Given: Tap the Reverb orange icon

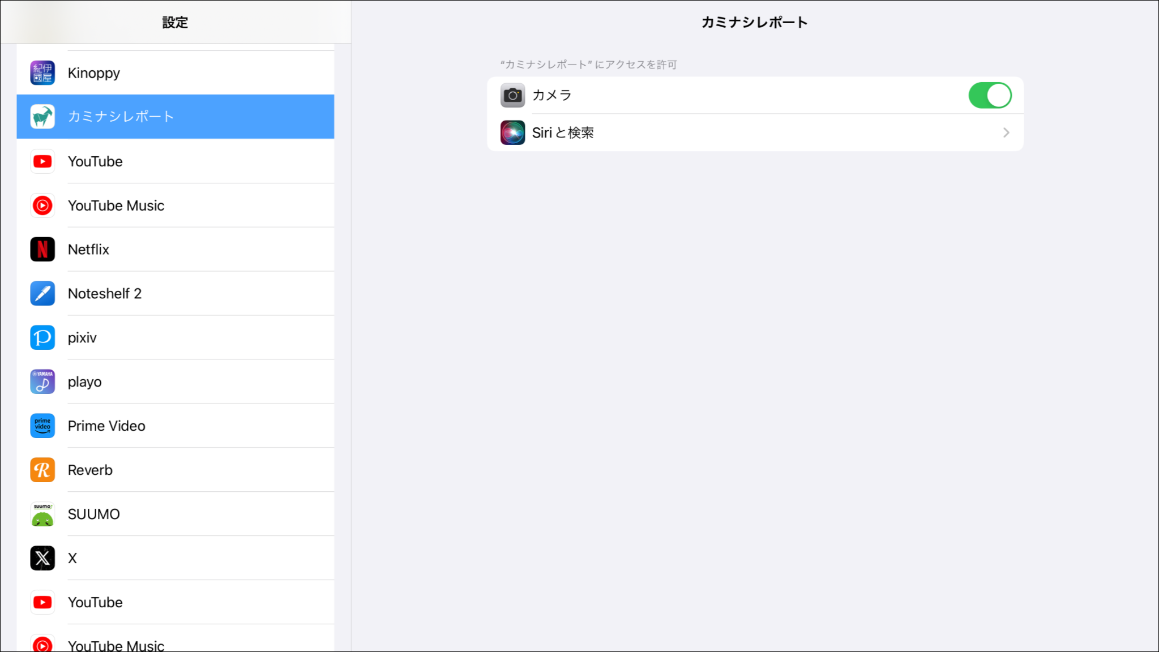Looking at the screenshot, I should tap(42, 470).
